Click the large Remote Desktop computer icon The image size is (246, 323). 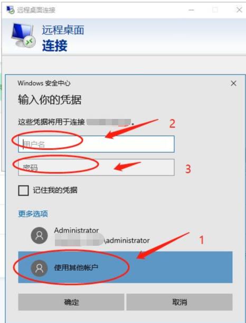click(x=23, y=35)
